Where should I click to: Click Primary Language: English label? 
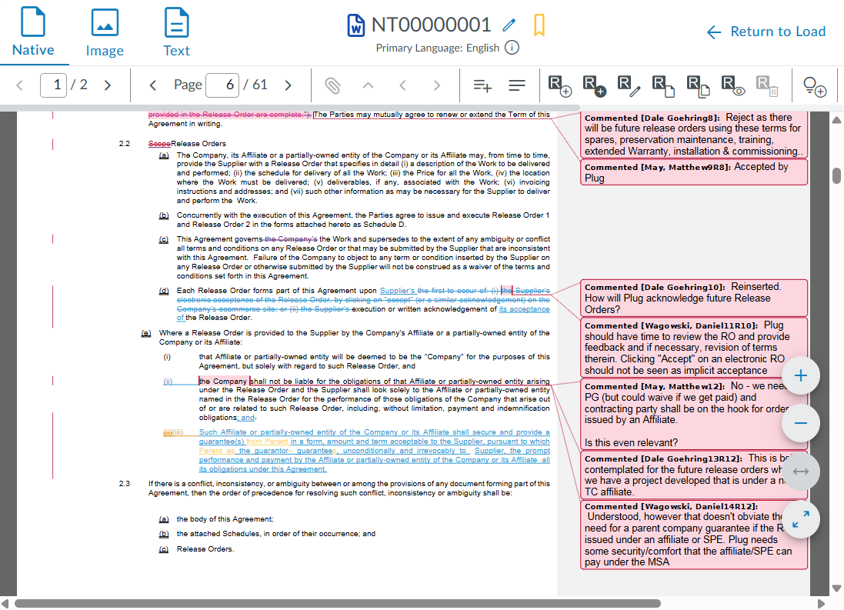pyautogui.click(x=438, y=48)
